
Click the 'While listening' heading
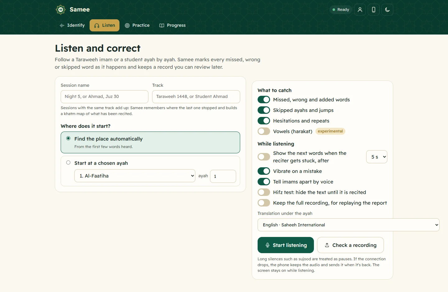(x=276, y=144)
